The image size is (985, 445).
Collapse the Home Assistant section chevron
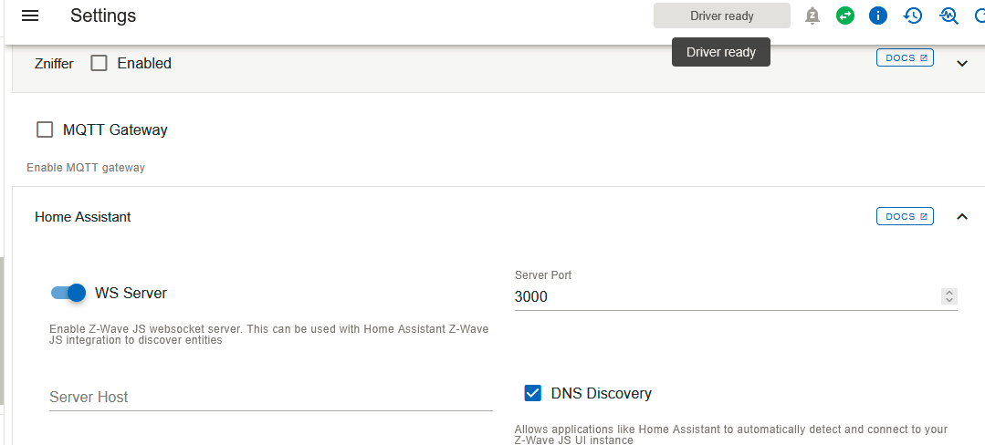961,217
